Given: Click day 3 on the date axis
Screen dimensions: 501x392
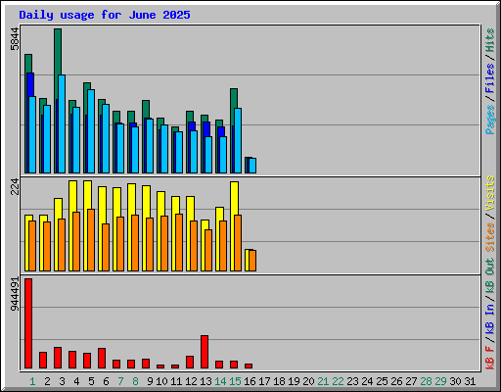Looking at the screenshot, I should tap(62, 381).
